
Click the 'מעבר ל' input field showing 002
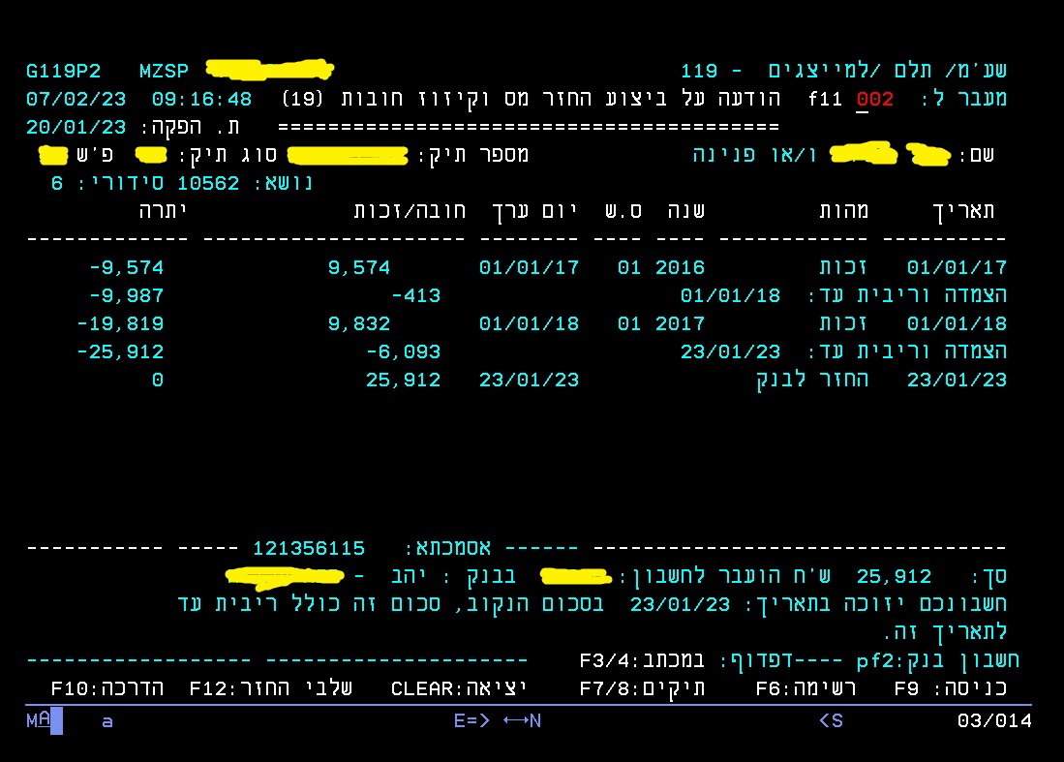(874, 100)
